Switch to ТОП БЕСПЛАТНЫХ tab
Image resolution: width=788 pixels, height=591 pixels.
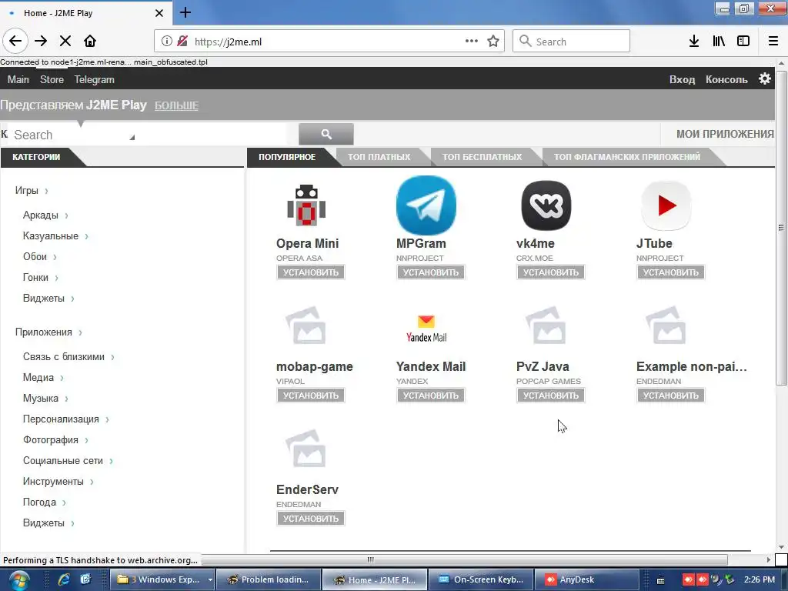(x=482, y=157)
